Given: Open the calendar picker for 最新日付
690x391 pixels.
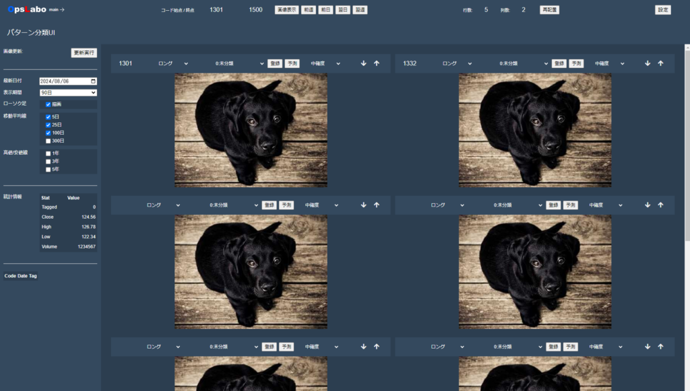Looking at the screenshot, I should click(93, 81).
